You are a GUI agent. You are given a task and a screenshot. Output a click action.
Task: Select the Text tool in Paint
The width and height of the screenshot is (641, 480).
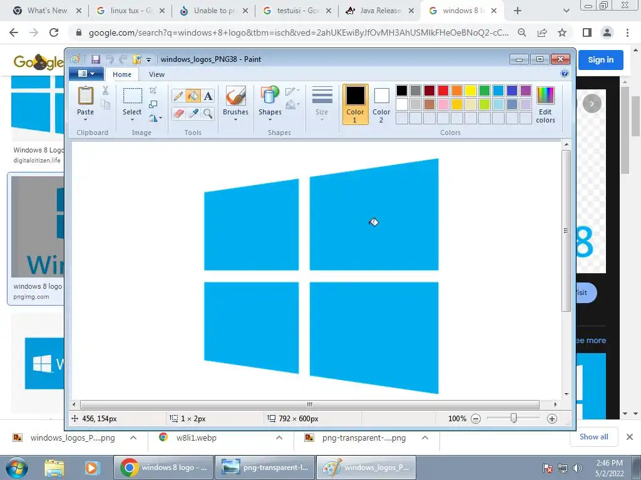208,96
